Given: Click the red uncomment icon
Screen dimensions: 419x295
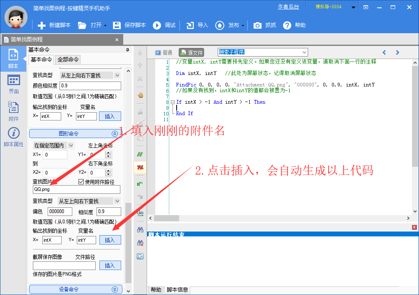Looking at the screenshot, I should [x=140, y=167].
